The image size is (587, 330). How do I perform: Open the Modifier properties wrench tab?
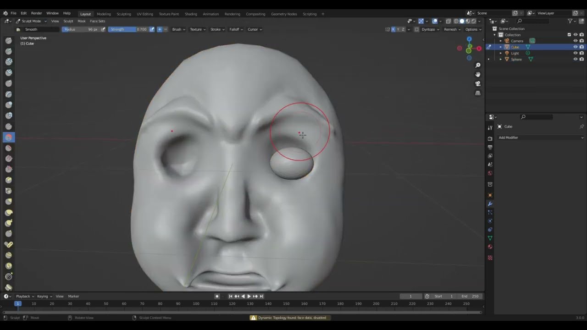click(x=490, y=204)
